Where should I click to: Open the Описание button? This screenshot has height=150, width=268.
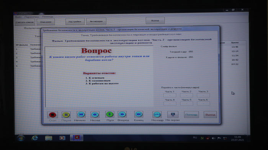(46, 22)
